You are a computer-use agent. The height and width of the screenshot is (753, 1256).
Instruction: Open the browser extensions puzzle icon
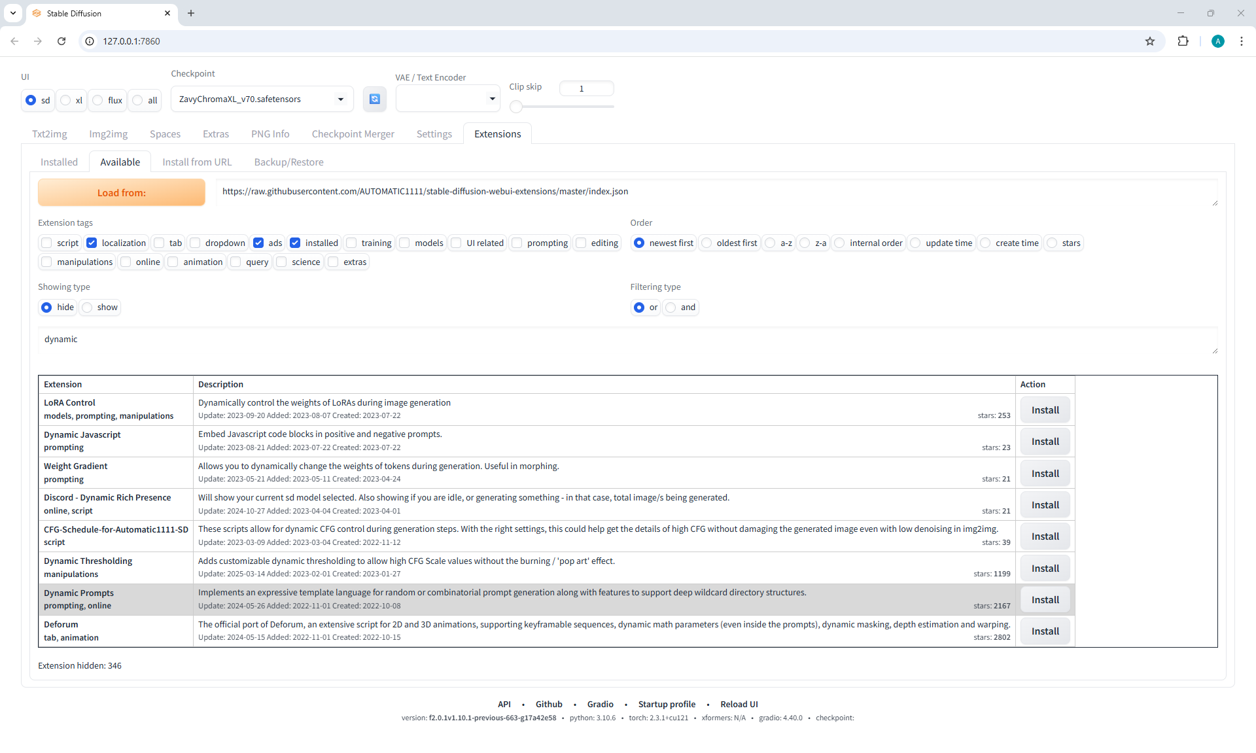[x=1183, y=41]
